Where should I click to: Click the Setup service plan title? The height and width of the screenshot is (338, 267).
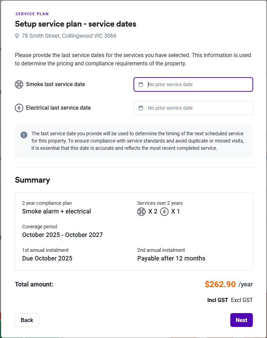pos(75,24)
